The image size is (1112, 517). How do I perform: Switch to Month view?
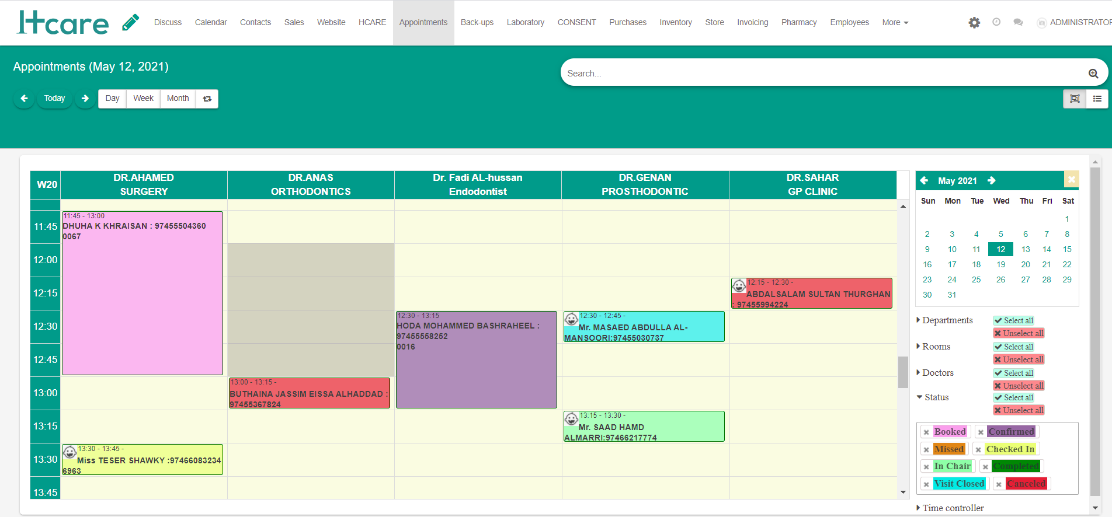coord(178,99)
